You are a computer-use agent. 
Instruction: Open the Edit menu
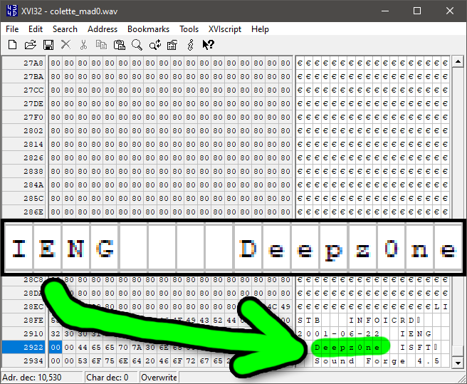pyautogui.click(x=36, y=29)
